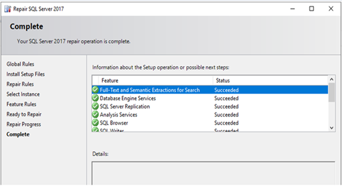The width and height of the screenshot is (342, 187).
Task: Click green checkmark beside Analysis Services
Action: click(x=95, y=115)
